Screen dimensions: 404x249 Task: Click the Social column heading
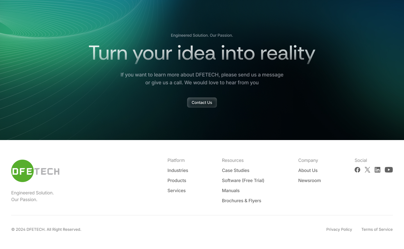click(361, 160)
